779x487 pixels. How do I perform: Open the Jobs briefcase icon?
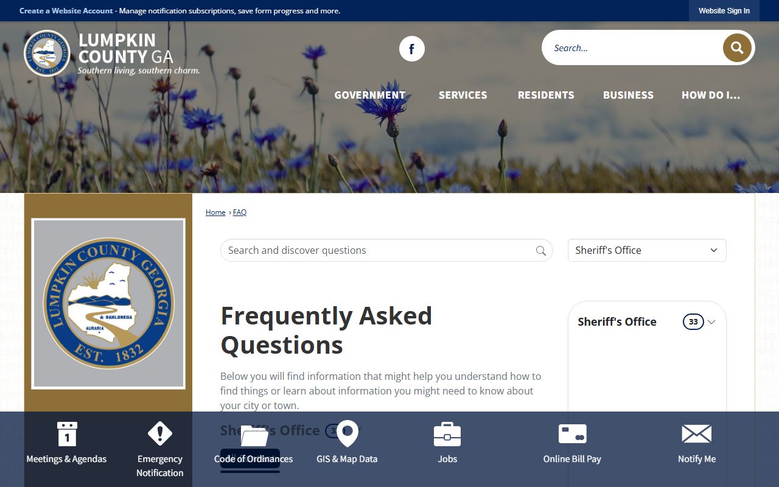click(447, 434)
